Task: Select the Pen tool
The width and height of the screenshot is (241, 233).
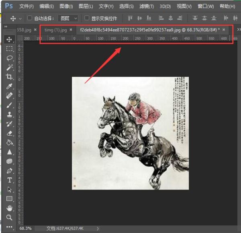Action: [9, 171]
